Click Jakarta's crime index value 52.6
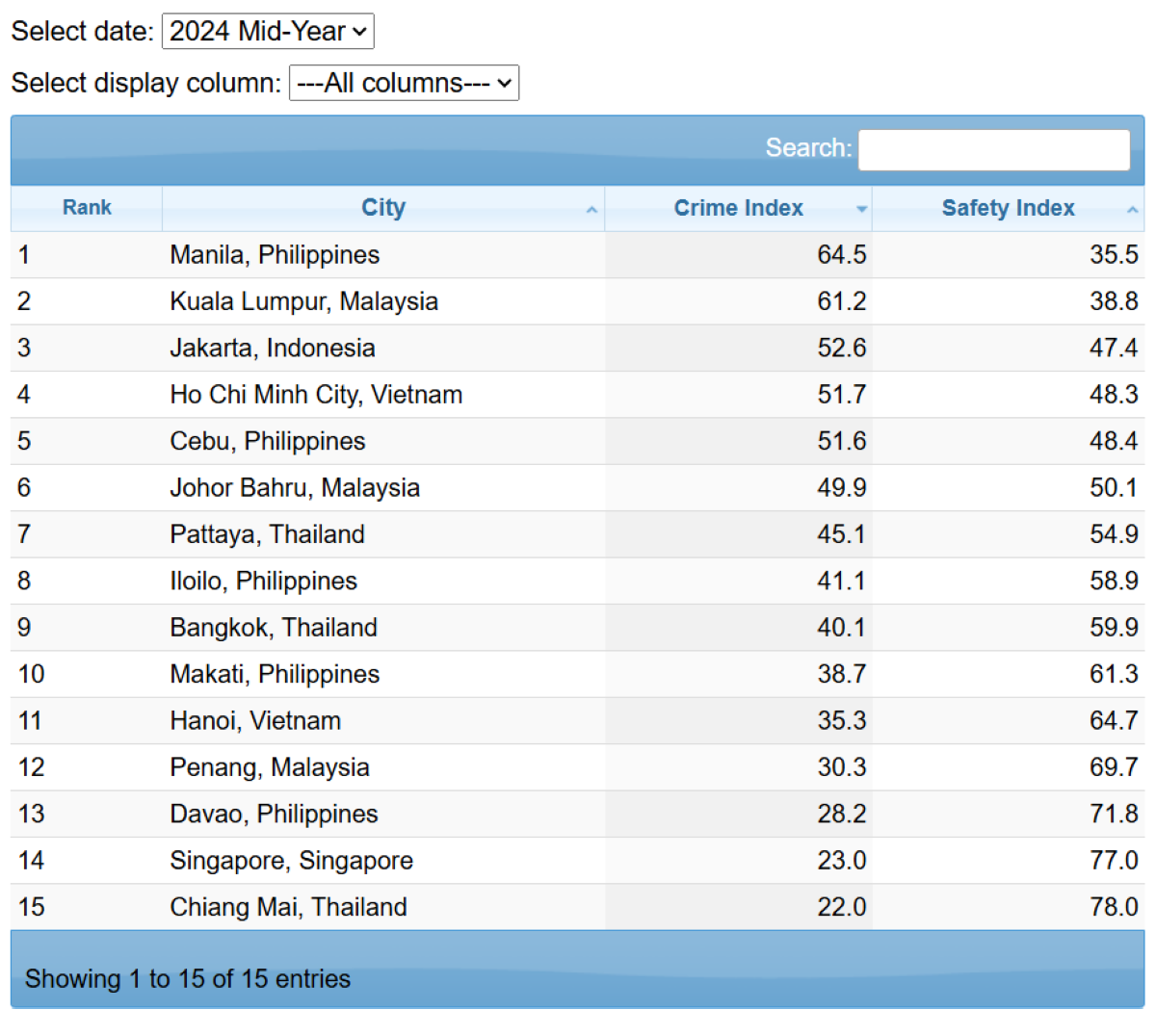Image resolution: width=1156 pixels, height=1010 pixels. (841, 348)
